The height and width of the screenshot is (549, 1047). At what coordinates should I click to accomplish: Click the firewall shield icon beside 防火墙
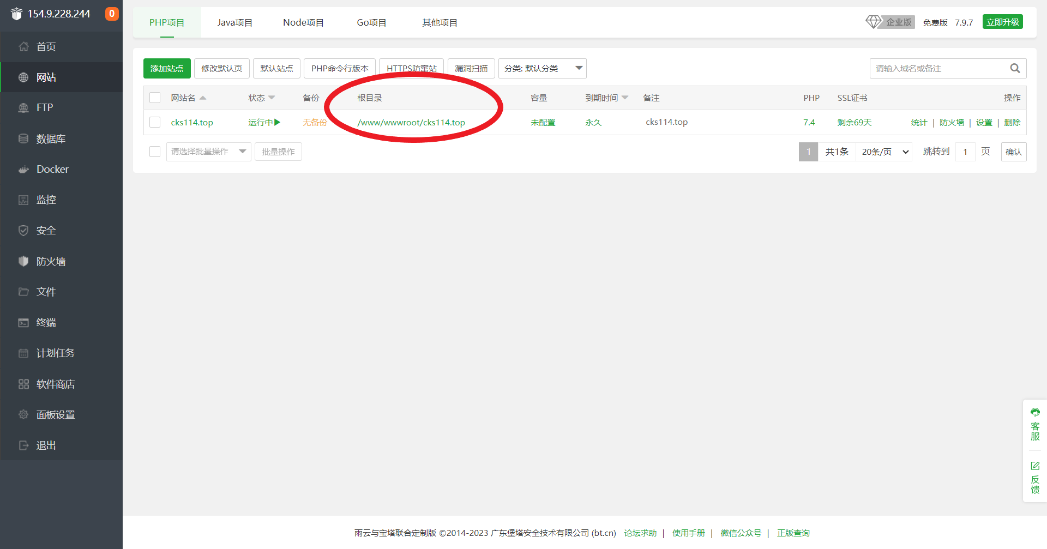[23, 261]
